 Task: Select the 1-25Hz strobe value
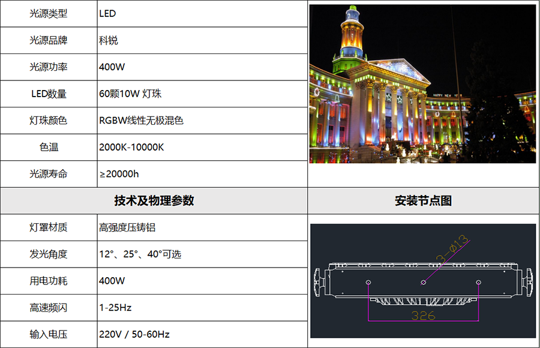pyautogui.click(x=115, y=308)
